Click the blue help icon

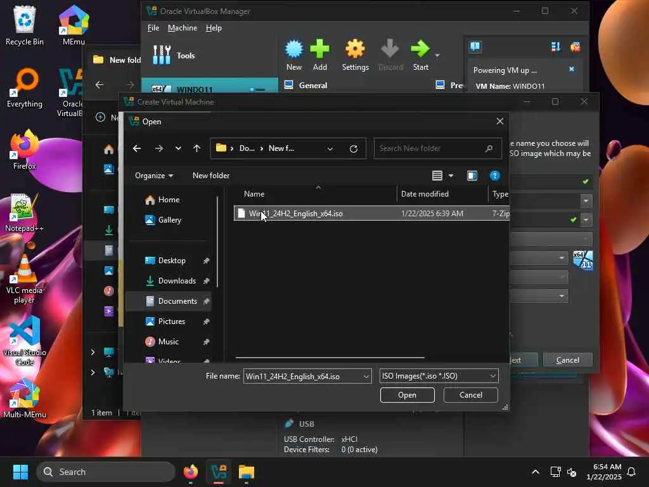coord(494,176)
